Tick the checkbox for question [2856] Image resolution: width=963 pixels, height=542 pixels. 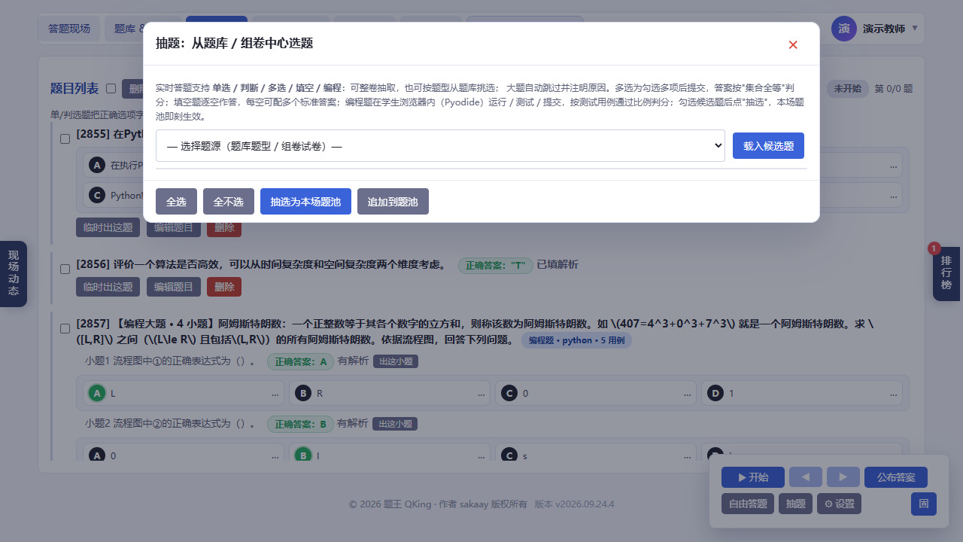(x=65, y=268)
